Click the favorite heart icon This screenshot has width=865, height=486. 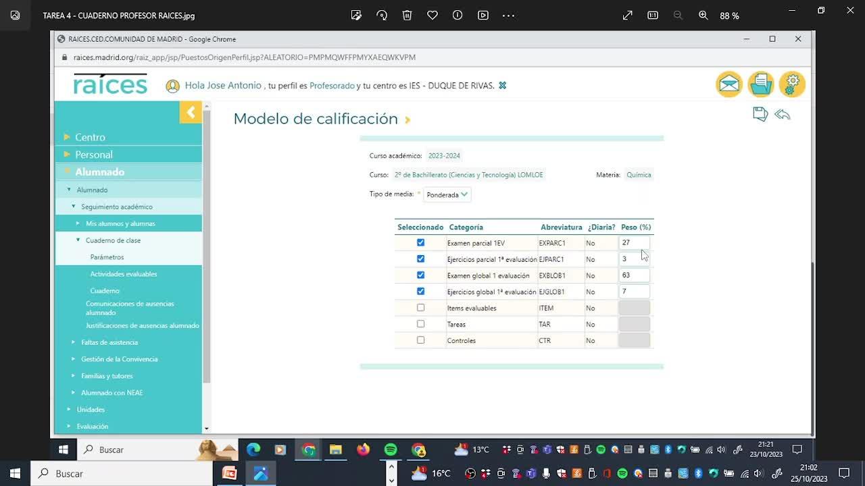click(432, 16)
